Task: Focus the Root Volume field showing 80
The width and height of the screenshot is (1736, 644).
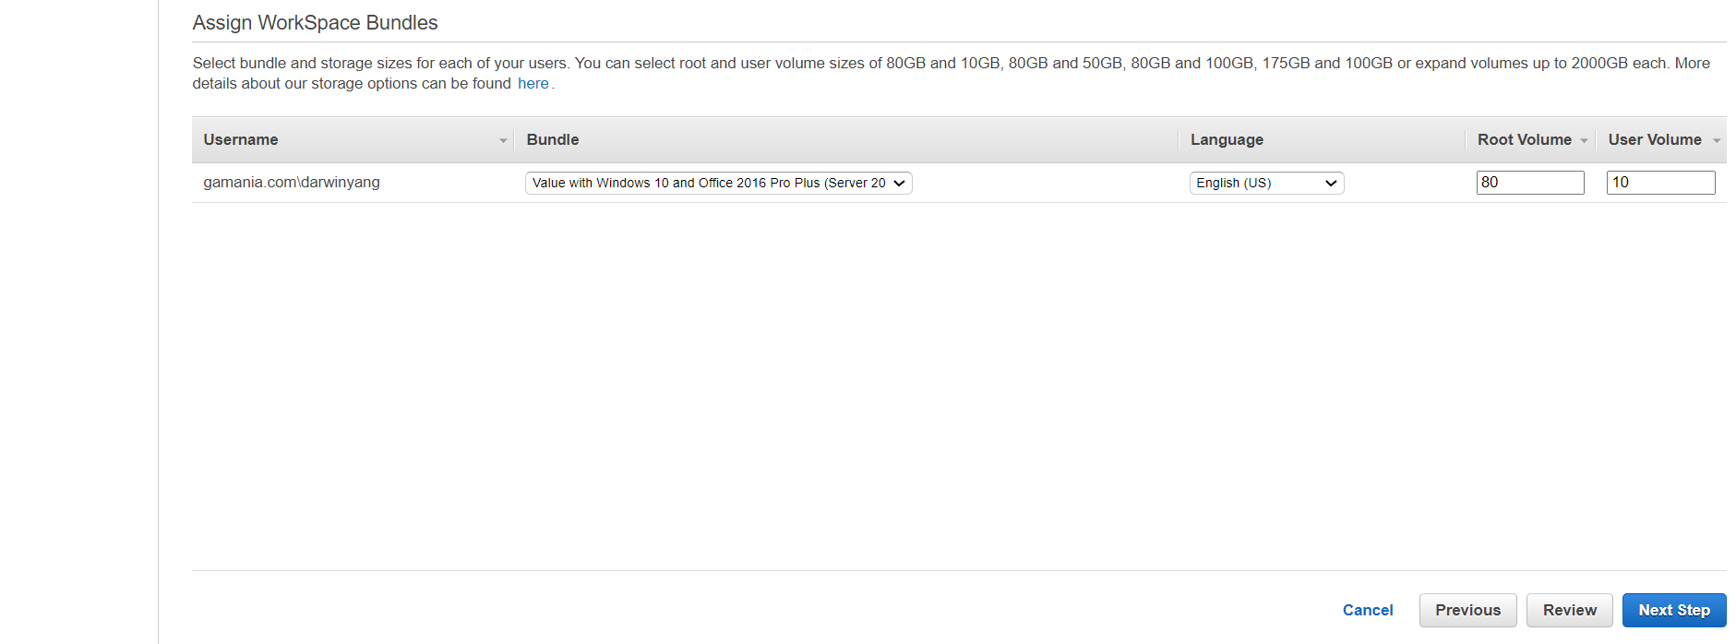Action: coord(1529,183)
